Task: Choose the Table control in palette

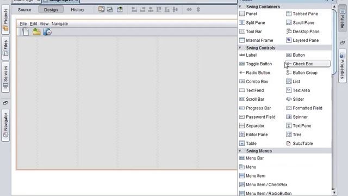Action: point(248,144)
